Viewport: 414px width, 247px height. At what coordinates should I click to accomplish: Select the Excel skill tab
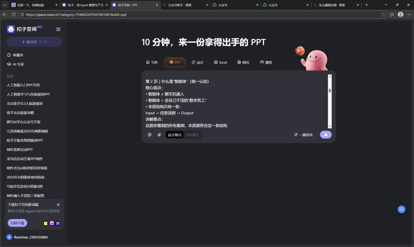point(220,62)
